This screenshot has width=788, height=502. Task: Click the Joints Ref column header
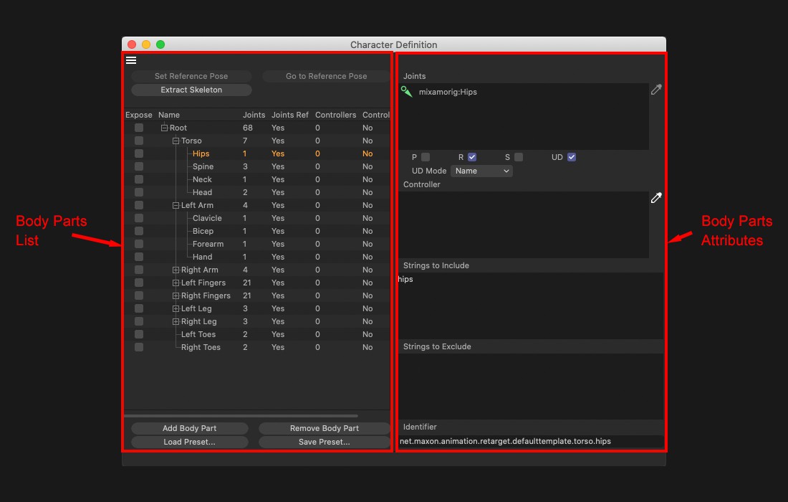pyautogui.click(x=290, y=115)
